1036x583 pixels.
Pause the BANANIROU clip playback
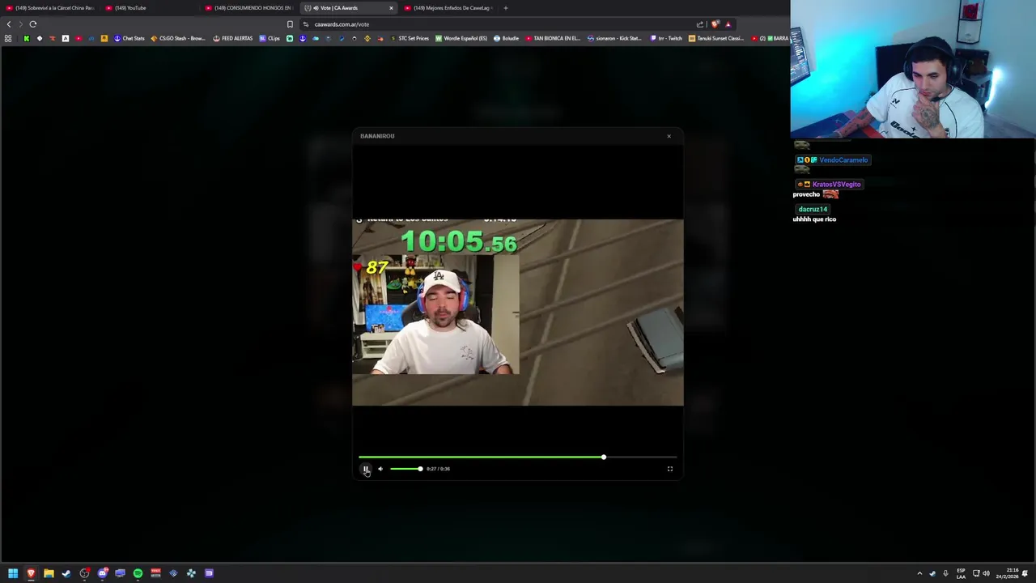point(366,469)
